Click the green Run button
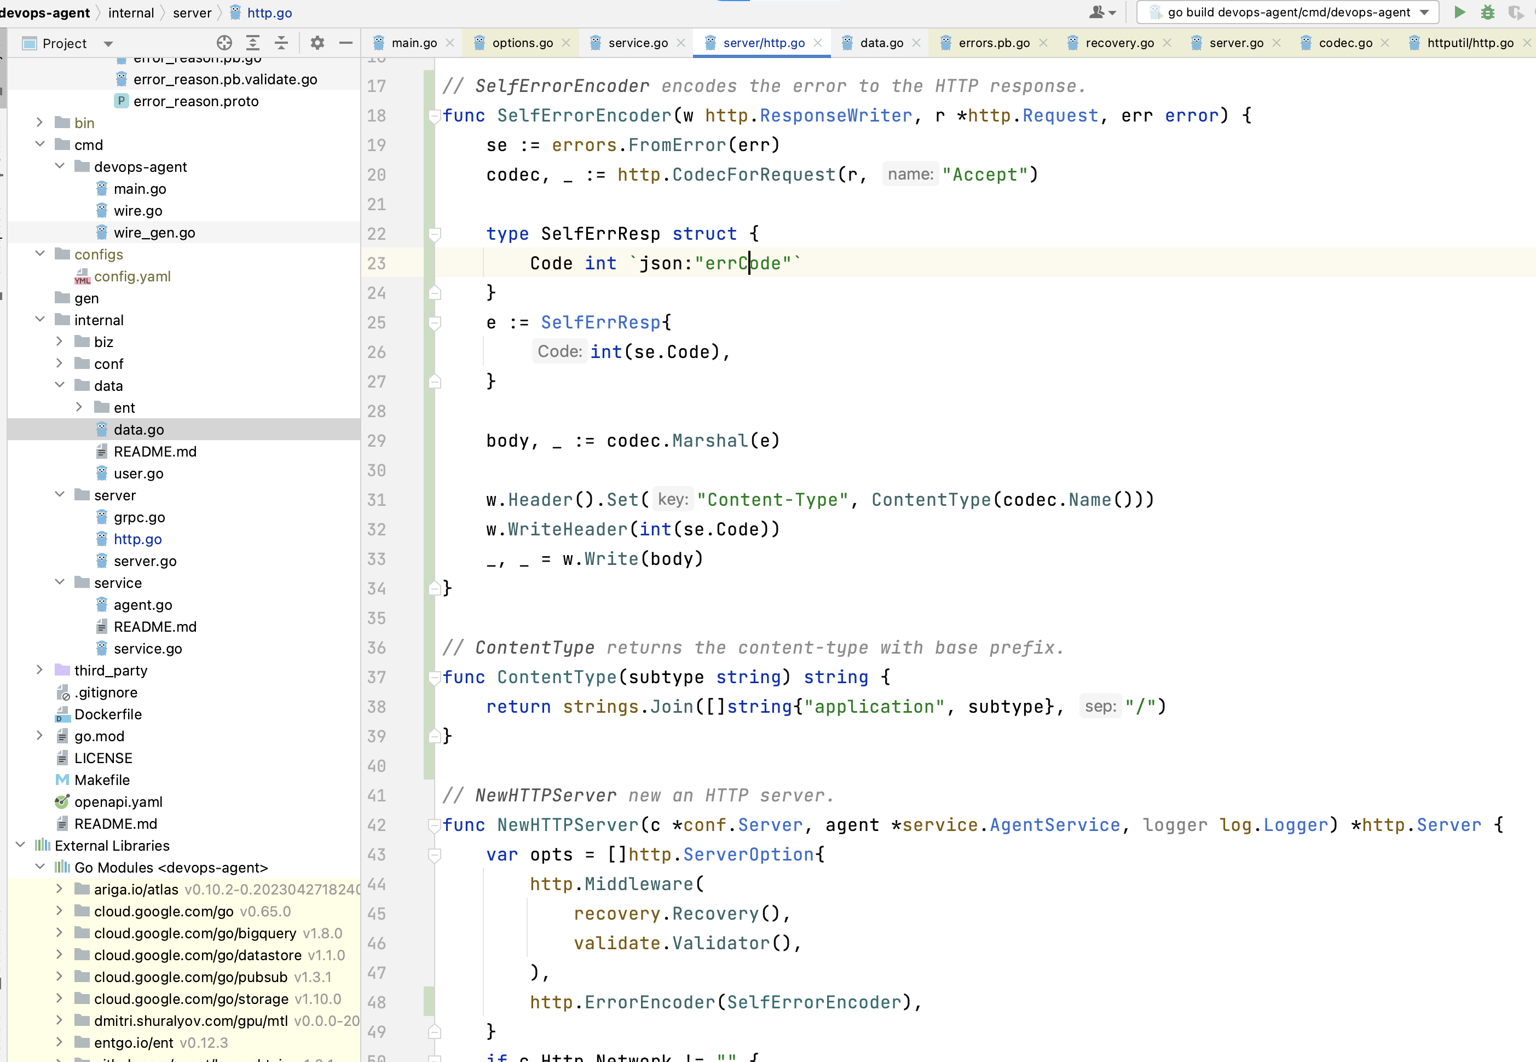This screenshot has height=1062, width=1536. 1459,12
